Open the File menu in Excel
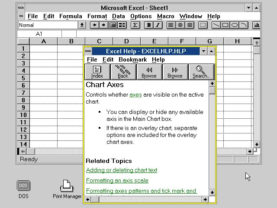 [x=33, y=16]
